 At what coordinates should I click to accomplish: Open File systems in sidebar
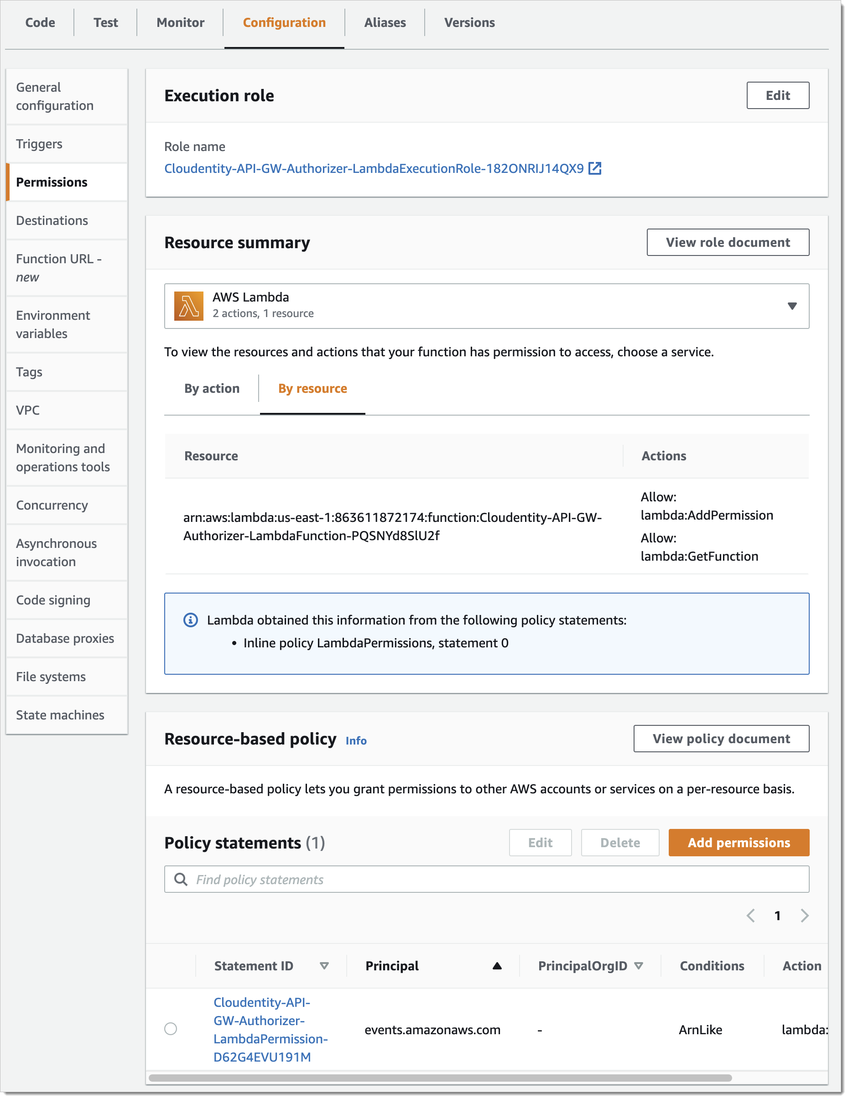pos(68,677)
